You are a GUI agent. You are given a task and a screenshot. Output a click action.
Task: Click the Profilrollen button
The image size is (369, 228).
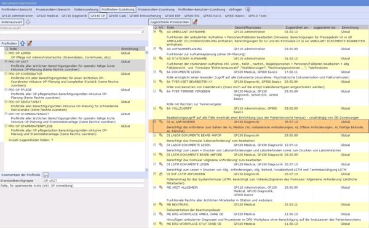(x=9, y=44)
